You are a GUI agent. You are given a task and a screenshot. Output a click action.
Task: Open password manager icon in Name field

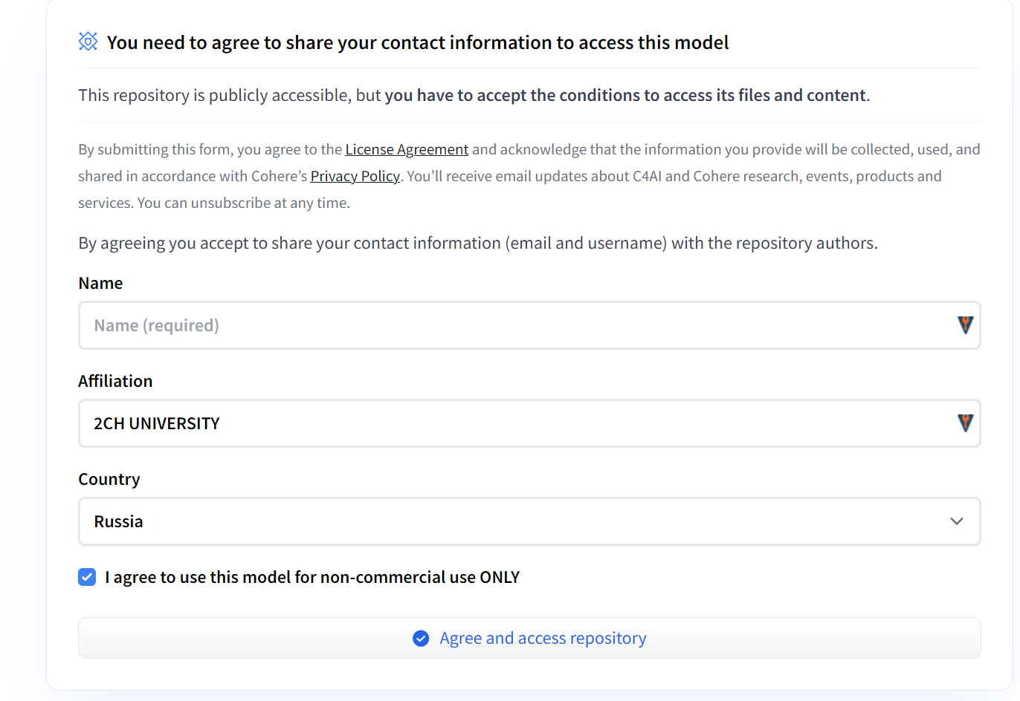pos(965,325)
